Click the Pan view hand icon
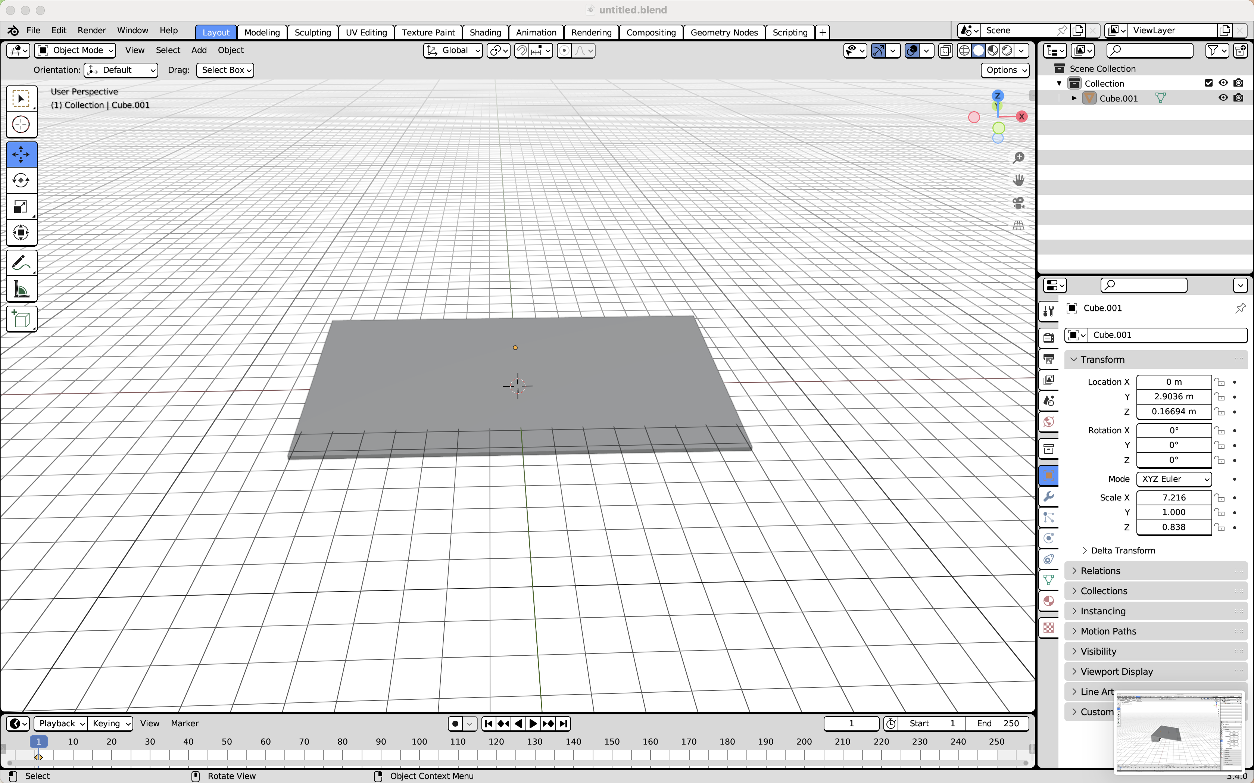 tap(1019, 180)
